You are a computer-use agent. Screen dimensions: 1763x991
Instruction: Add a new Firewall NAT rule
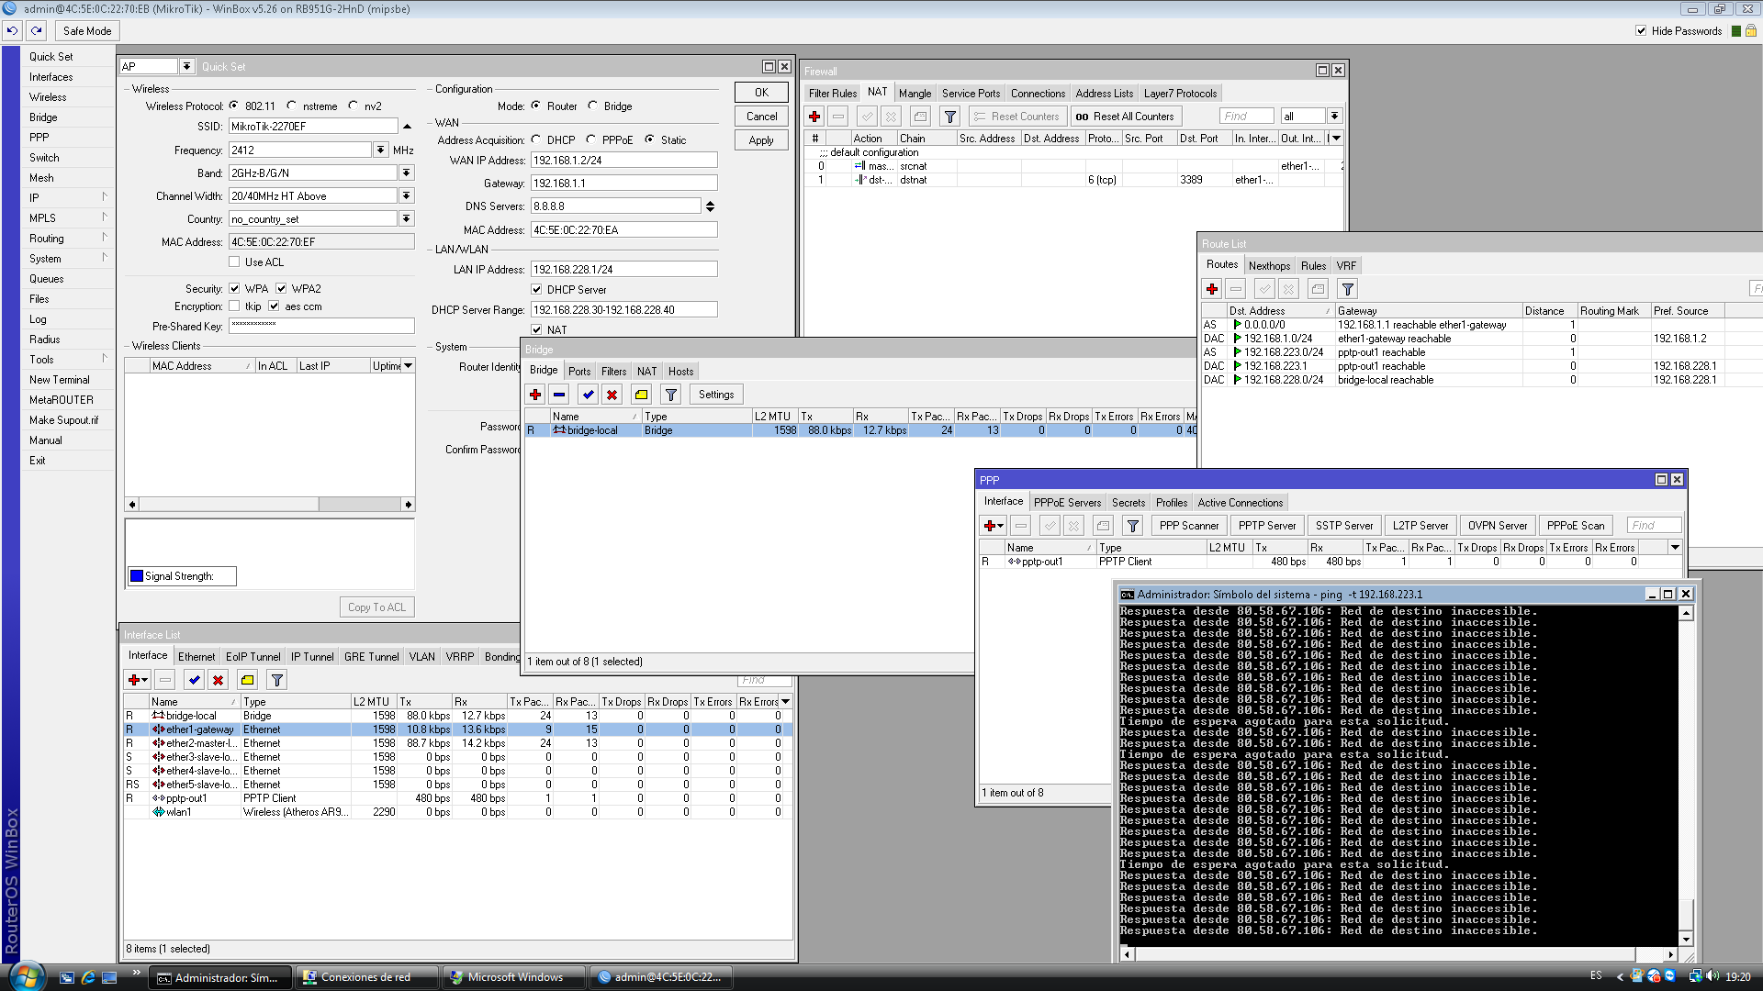tap(814, 117)
